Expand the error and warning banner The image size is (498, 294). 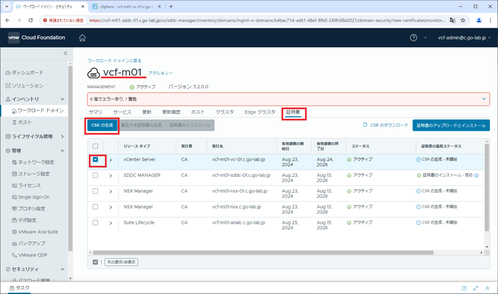484,99
